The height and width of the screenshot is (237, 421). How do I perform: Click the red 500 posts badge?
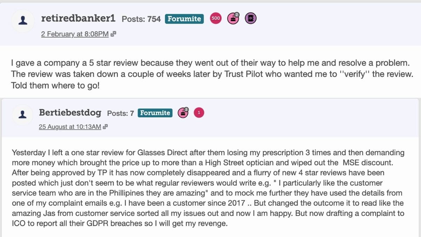point(216,19)
